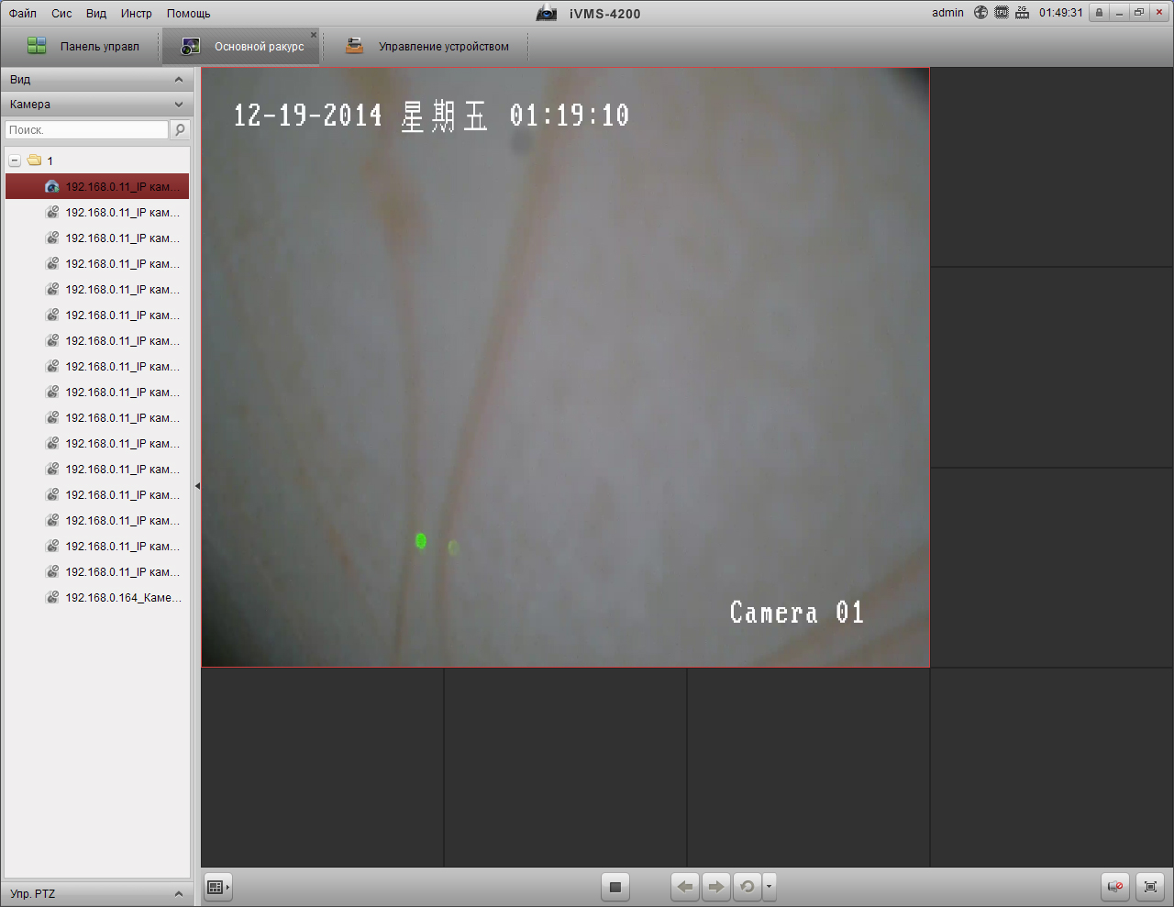Select the Camera 01 live view window

[x=565, y=367]
